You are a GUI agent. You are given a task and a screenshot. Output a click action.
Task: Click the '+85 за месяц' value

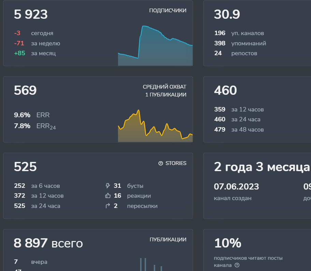[x=35, y=53]
